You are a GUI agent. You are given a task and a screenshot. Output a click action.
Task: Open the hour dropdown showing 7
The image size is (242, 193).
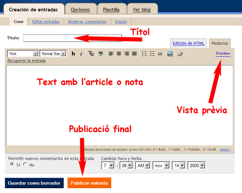pos(108,165)
